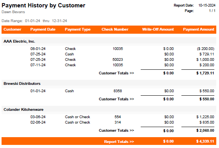The image size is (219, 148).
Task: Select the AAA Electric, Inc. group row
Action: pyautogui.click(x=109, y=41)
